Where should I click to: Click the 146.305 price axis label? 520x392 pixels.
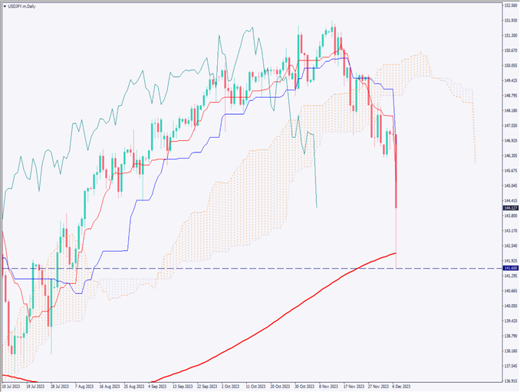pos(509,155)
